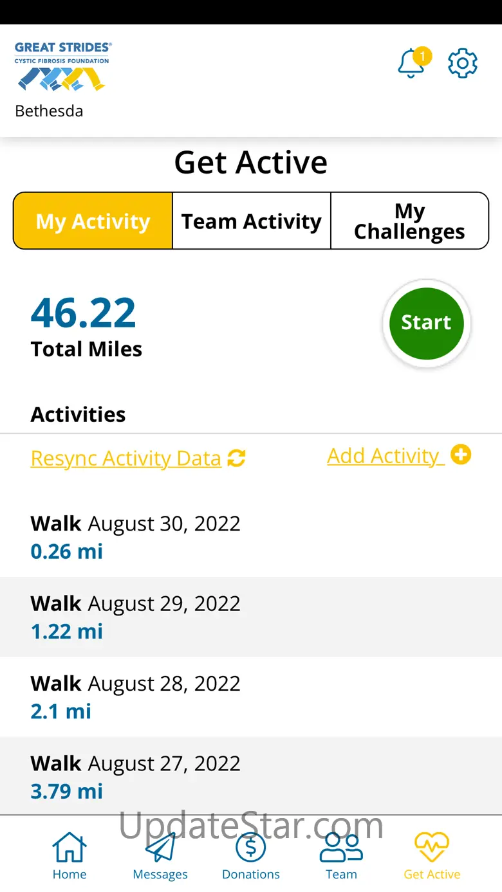The image size is (502, 892).
Task: Open the August 29 walk entry
Action: click(251, 617)
